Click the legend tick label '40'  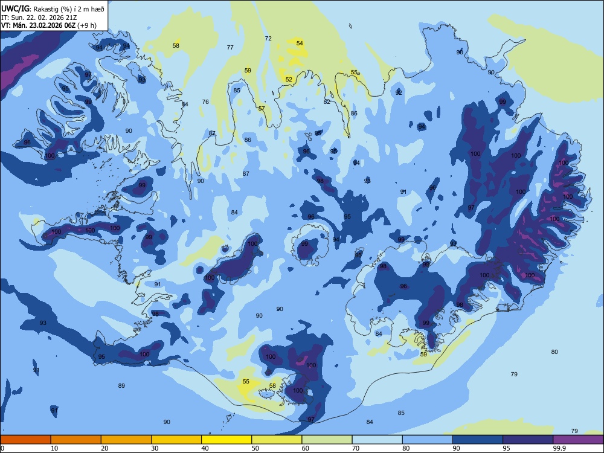[x=205, y=448]
